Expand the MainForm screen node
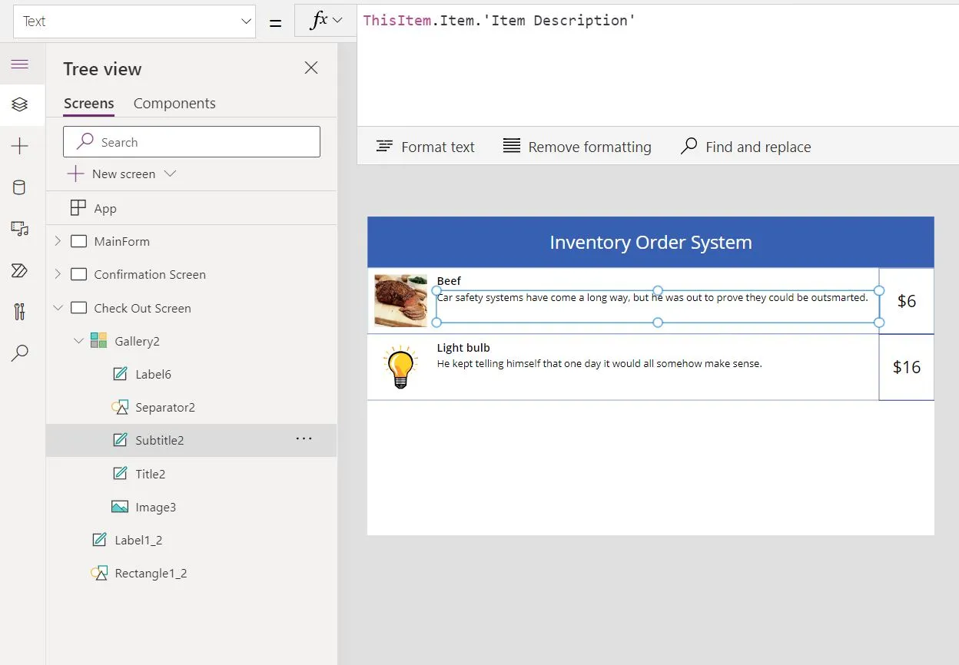 point(58,241)
